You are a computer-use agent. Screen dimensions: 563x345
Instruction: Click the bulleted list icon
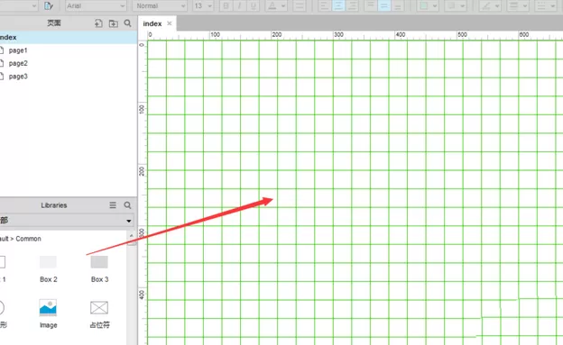click(300, 5)
